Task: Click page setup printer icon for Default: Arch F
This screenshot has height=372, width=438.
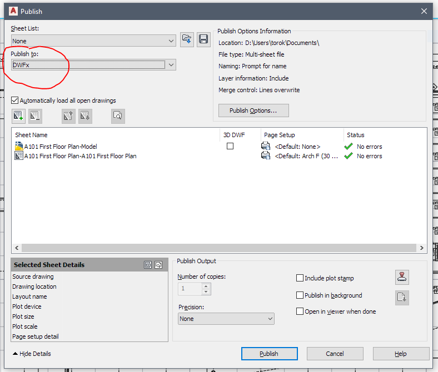Action: [265, 155]
